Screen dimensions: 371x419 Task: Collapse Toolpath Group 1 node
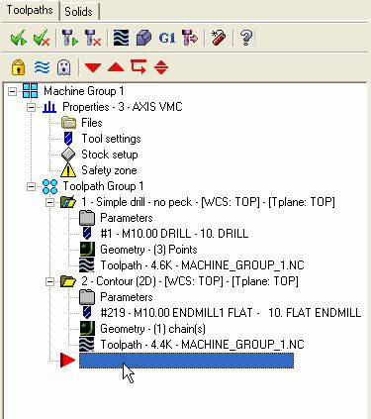point(31,186)
